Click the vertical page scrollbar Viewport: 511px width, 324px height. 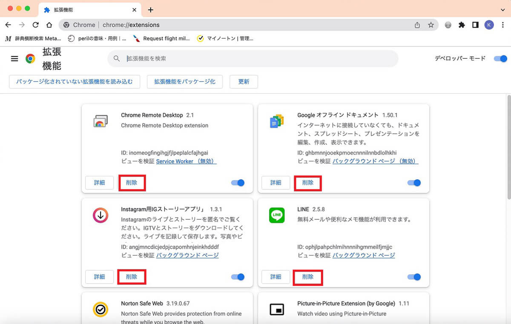point(508,147)
